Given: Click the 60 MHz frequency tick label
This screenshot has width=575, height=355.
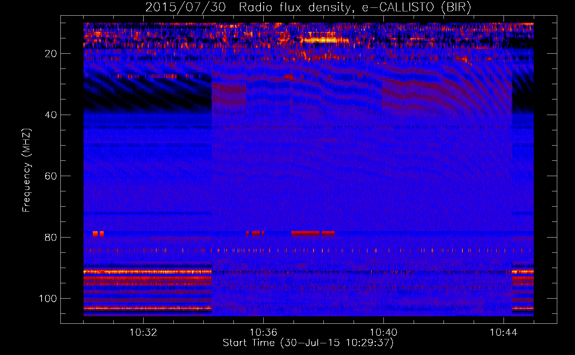Looking at the screenshot, I should (x=51, y=176).
